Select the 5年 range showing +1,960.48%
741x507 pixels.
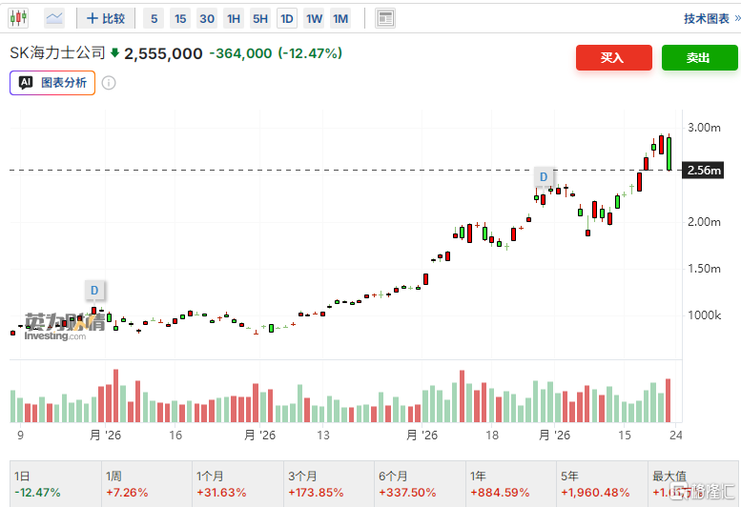click(x=602, y=484)
